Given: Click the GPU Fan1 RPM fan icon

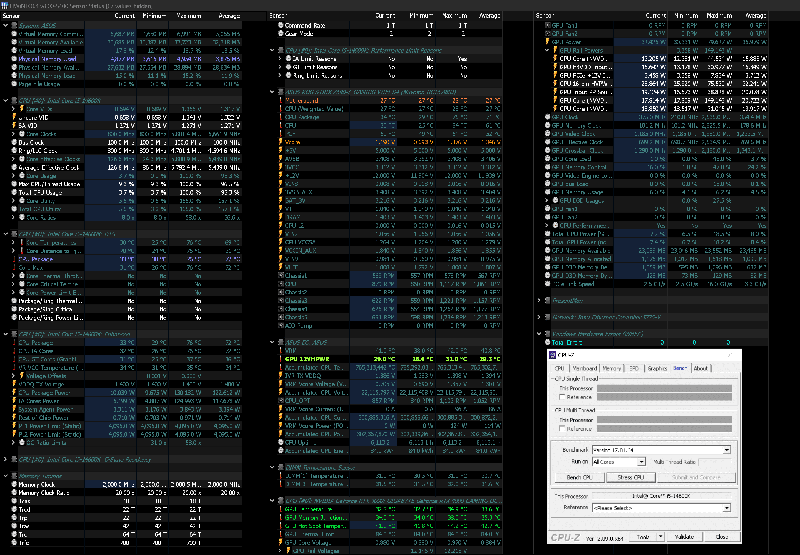Looking at the screenshot, I should (x=548, y=25).
